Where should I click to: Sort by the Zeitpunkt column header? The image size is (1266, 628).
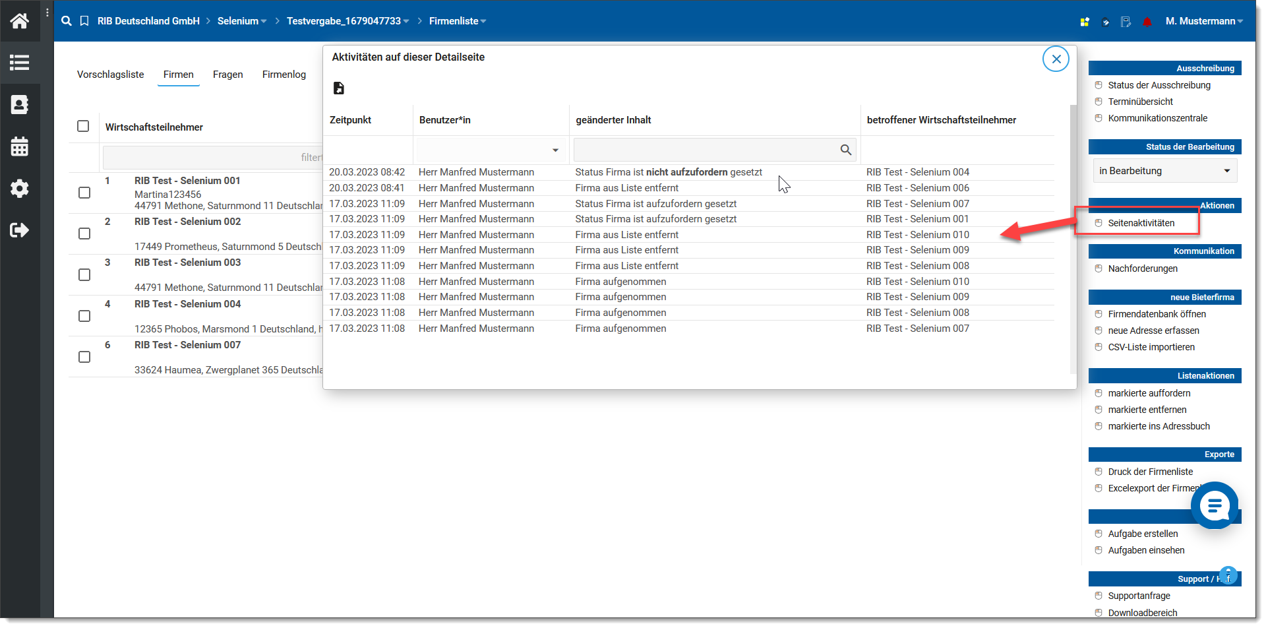[x=350, y=120]
